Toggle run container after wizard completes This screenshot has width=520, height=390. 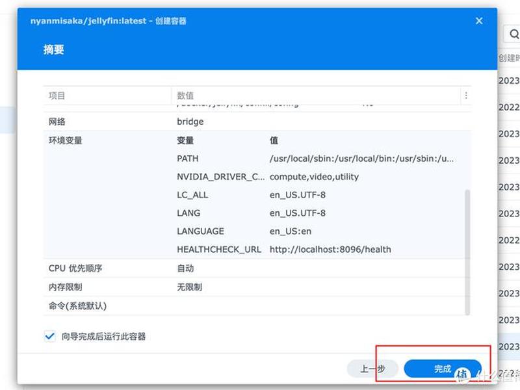point(50,336)
